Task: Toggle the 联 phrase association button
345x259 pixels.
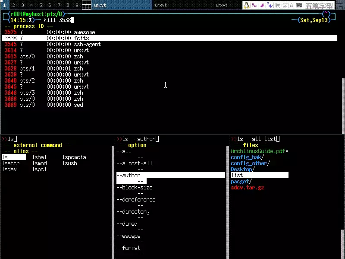Action: pos(278,5)
